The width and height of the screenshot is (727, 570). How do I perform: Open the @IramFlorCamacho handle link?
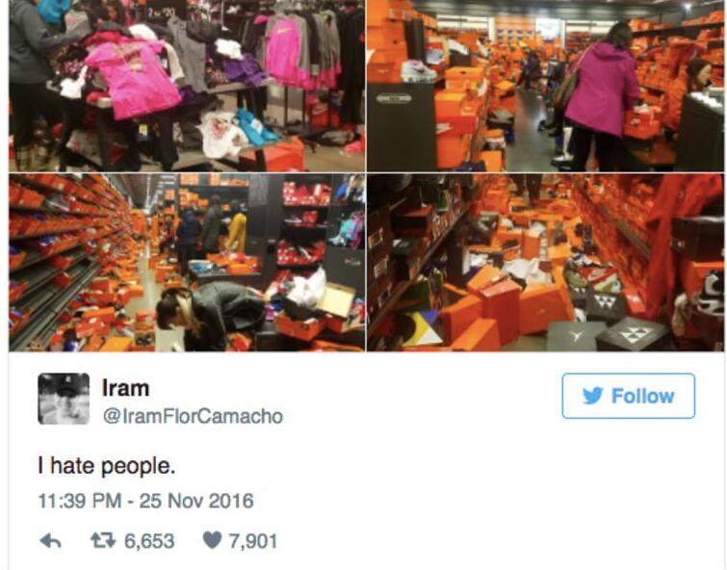coord(193,416)
